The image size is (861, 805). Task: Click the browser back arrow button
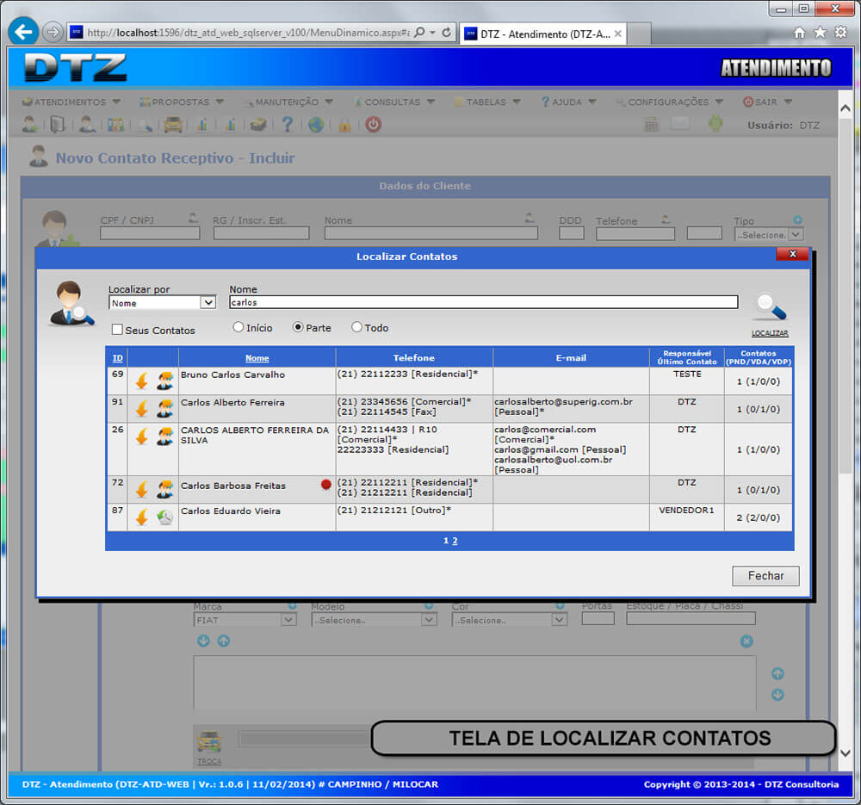[22, 32]
